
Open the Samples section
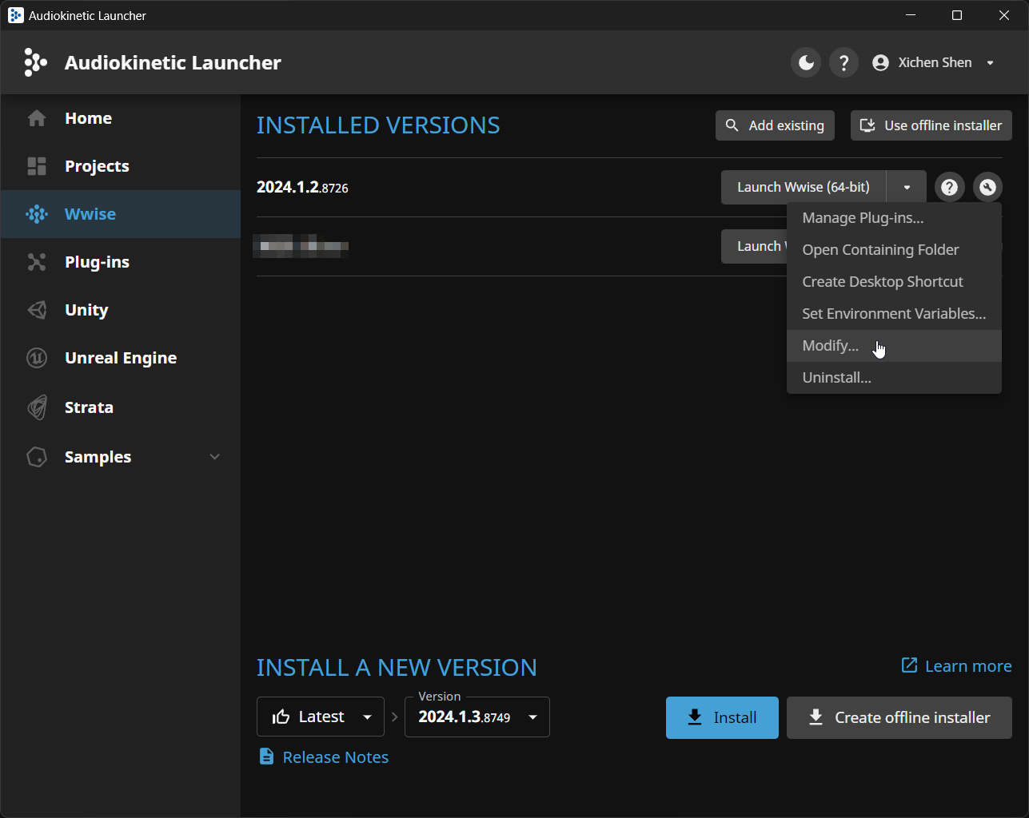(120, 457)
